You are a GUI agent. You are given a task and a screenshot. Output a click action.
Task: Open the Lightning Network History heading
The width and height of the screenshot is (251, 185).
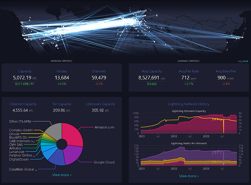click(189, 105)
